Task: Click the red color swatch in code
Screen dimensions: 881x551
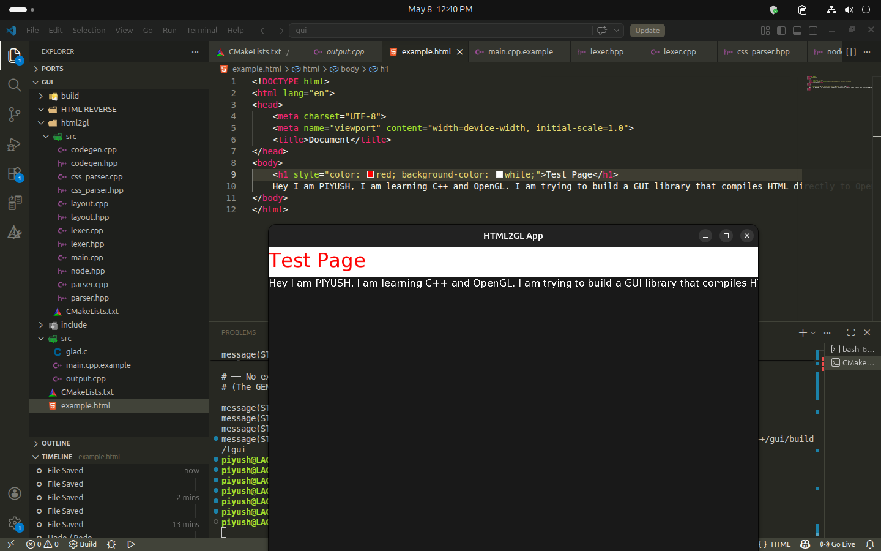Action: point(371,175)
